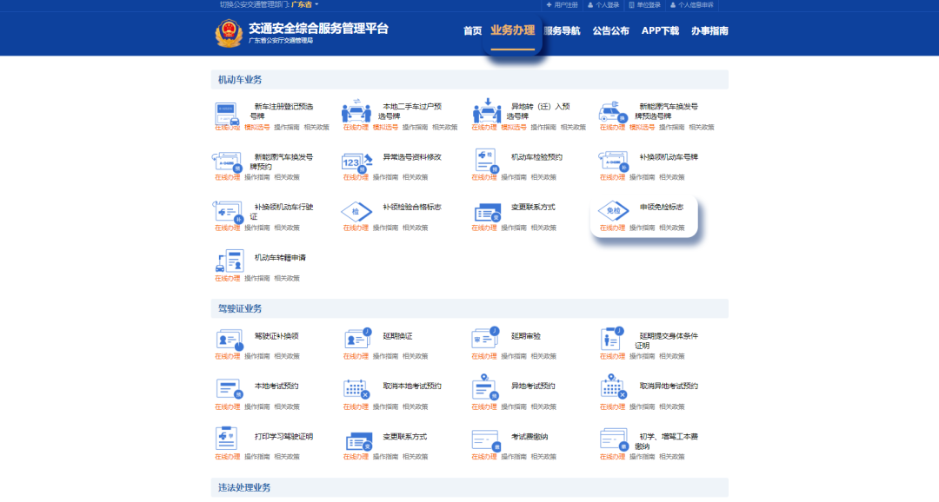
Task: Select the 驾驶证补换领 icon
Action: pos(228,340)
